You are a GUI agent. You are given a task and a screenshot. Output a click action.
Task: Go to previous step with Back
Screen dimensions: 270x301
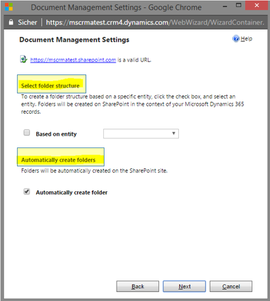[x=138, y=286]
